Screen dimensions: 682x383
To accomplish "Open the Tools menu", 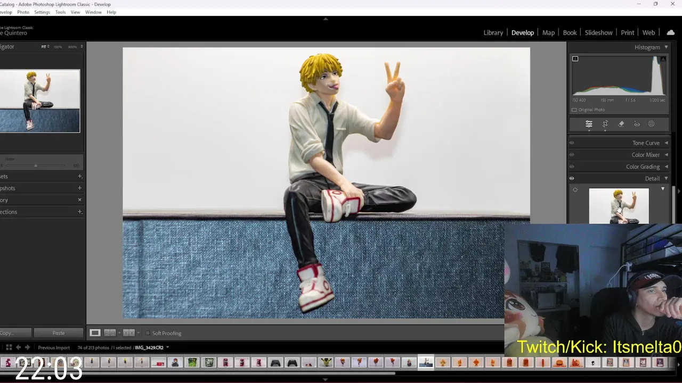I will point(60,12).
